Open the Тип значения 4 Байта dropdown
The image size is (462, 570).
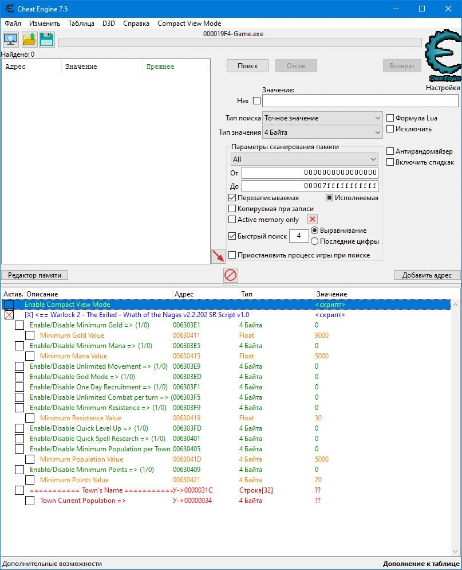(322, 132)
